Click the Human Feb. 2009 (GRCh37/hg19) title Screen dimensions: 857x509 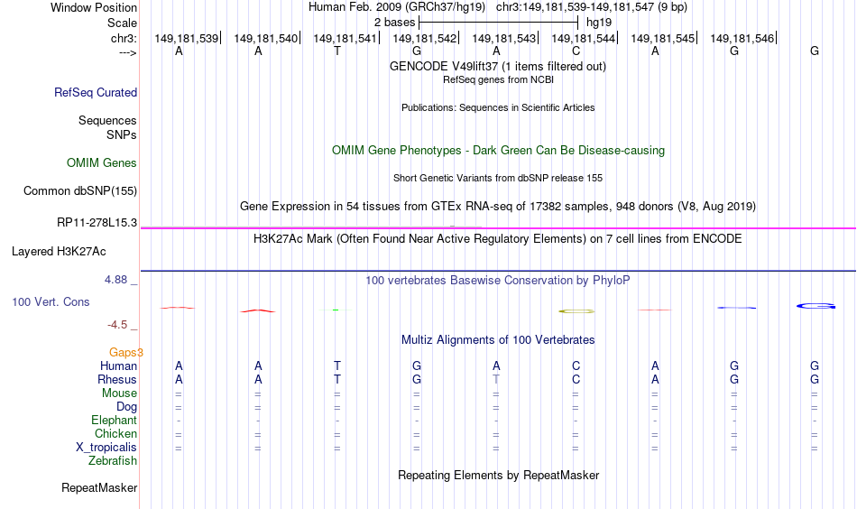(397, 7)
